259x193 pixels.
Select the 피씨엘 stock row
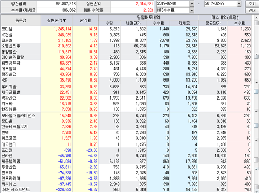126,40
